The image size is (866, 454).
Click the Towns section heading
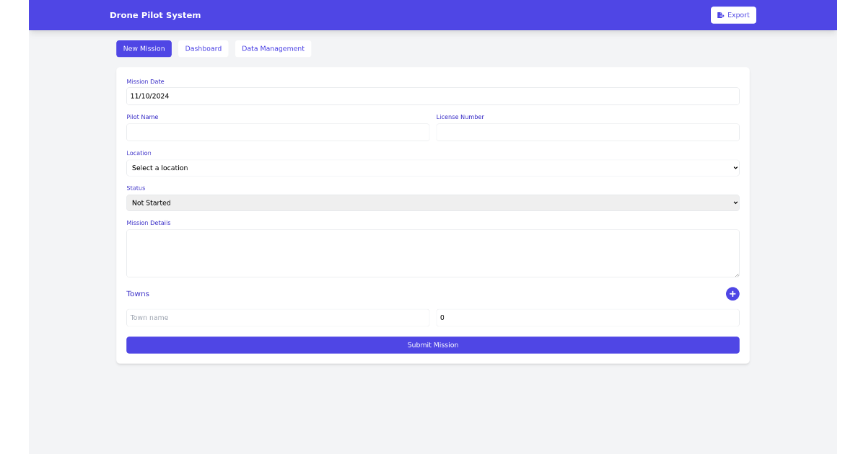(138, 293)
